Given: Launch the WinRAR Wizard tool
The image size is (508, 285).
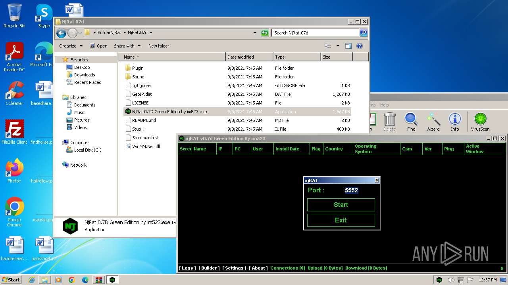Looking at the screenshot, I should (433, 122).
